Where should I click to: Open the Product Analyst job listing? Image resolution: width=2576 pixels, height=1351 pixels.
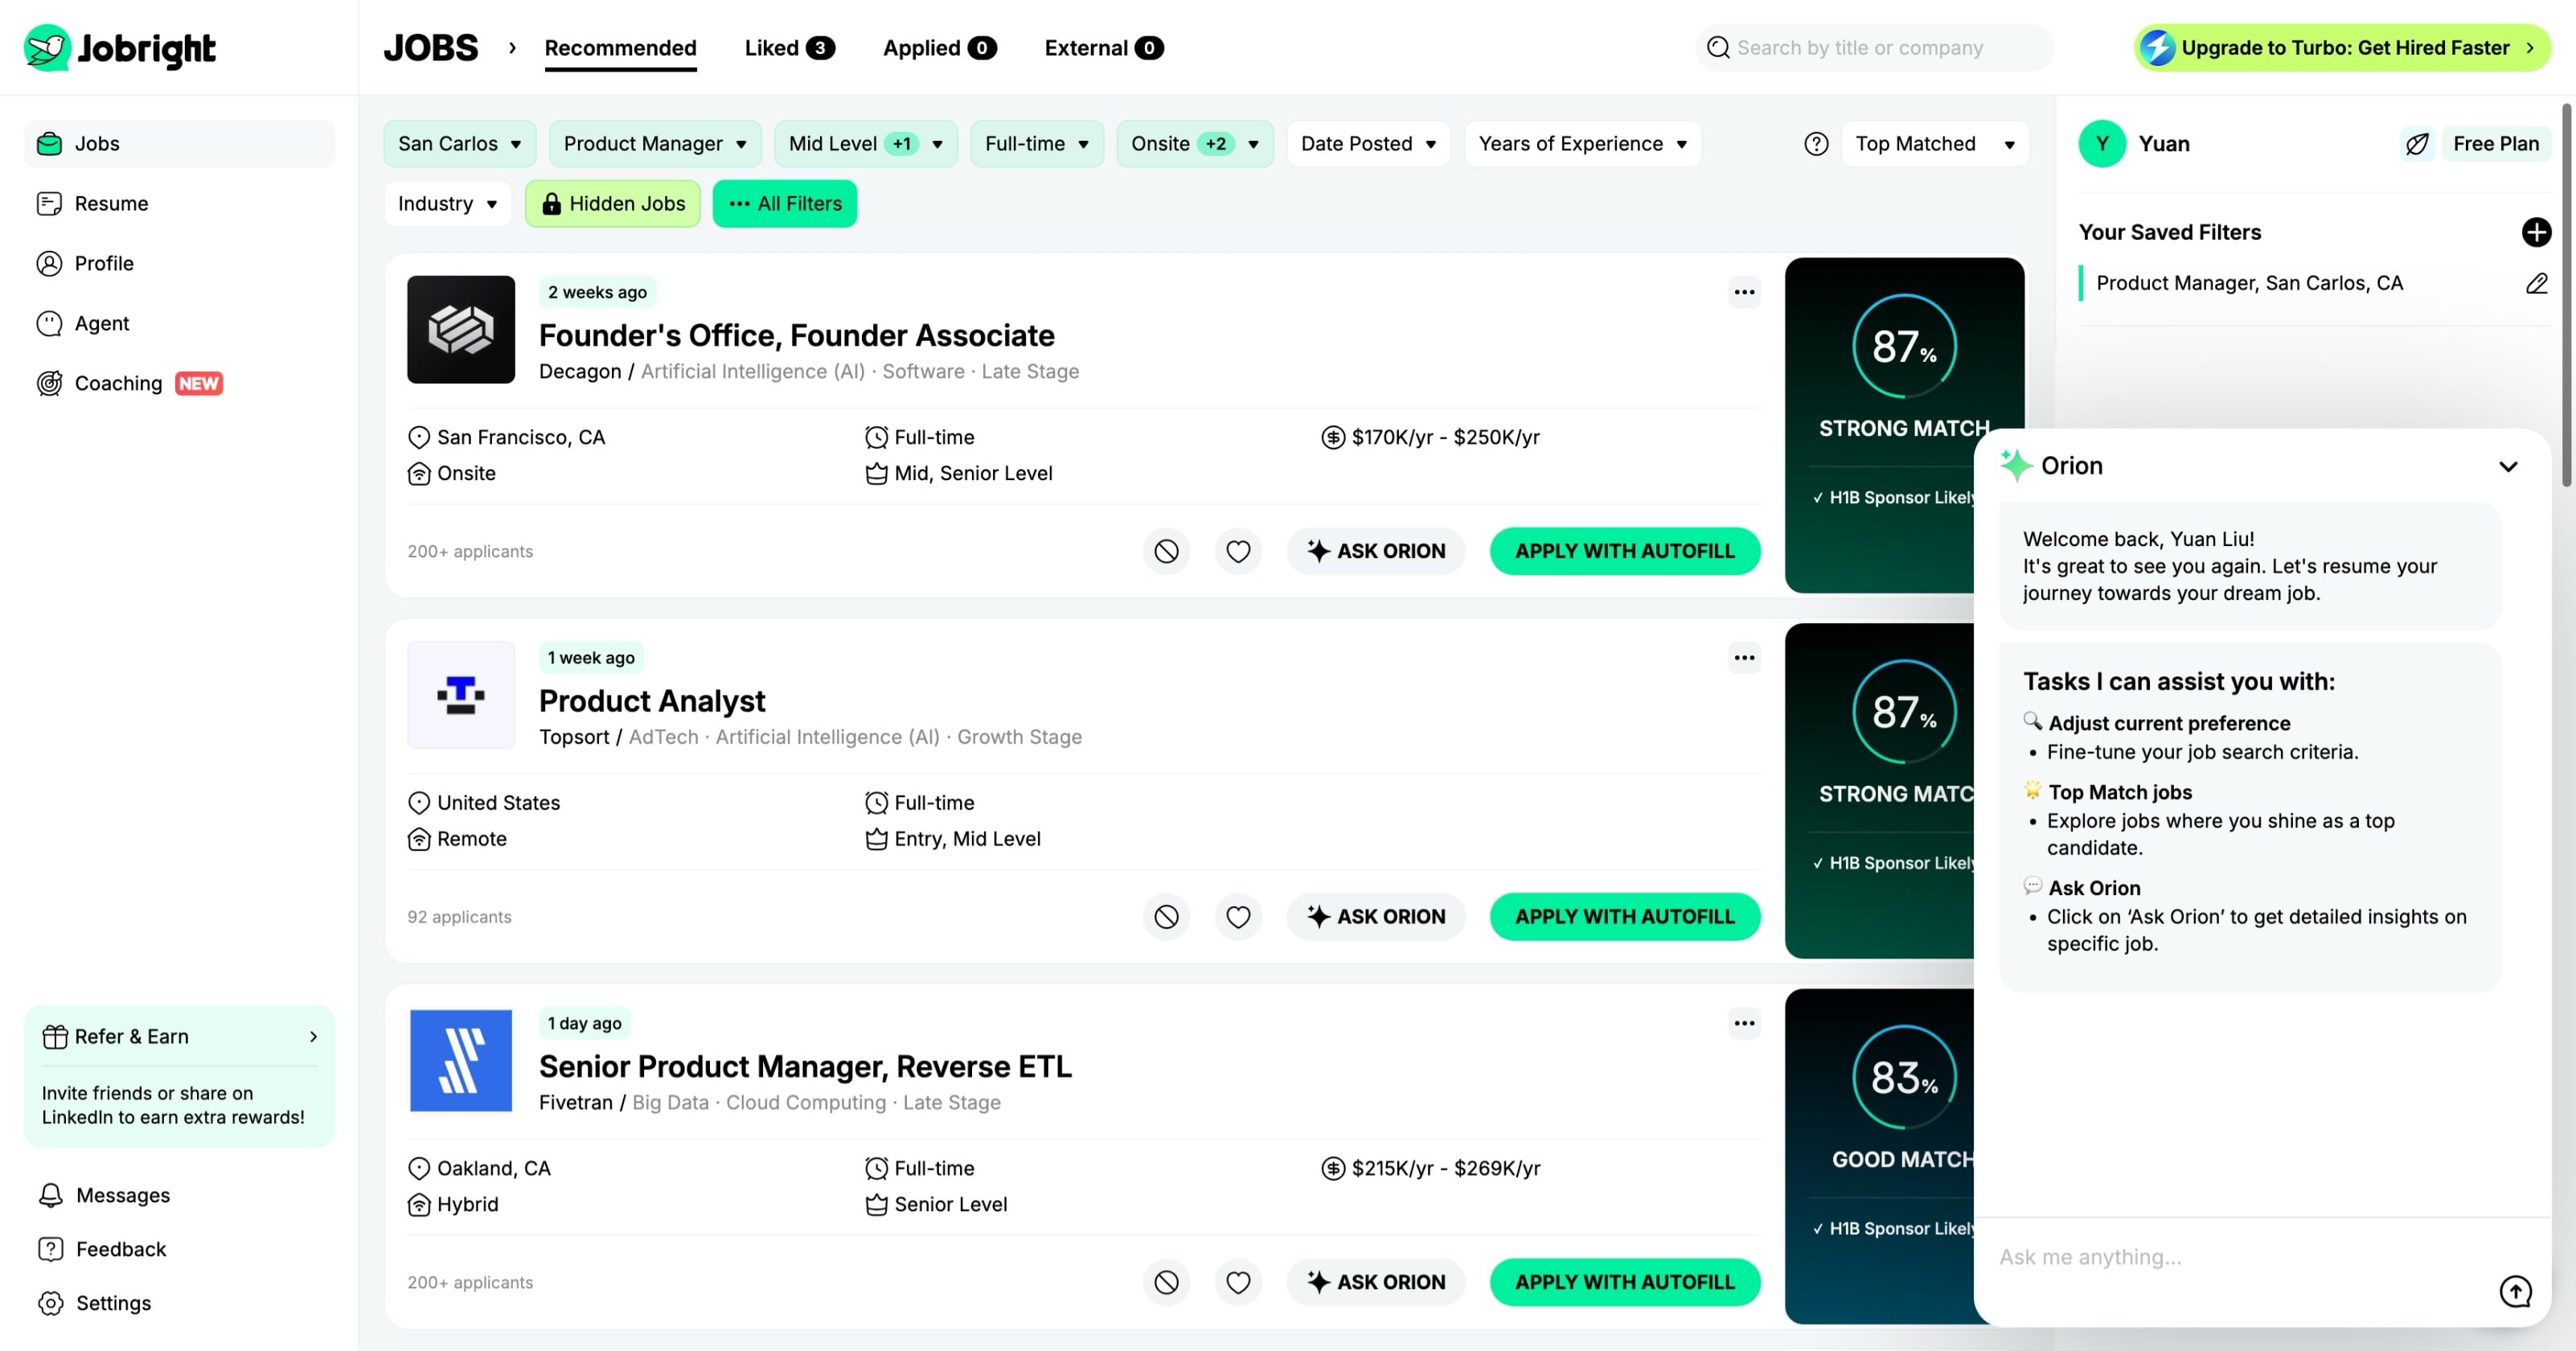click(x=652, y=701)
